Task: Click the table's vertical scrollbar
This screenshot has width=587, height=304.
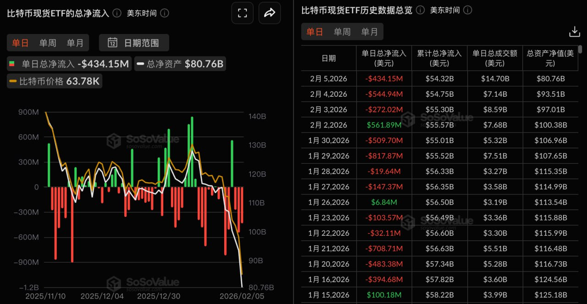Action: coord(580,50)
